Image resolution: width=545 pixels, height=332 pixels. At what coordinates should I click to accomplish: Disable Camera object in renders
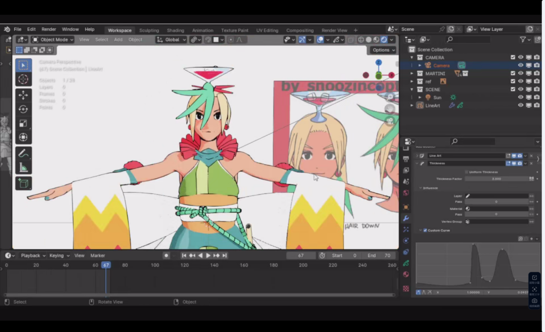click(536, 65)
